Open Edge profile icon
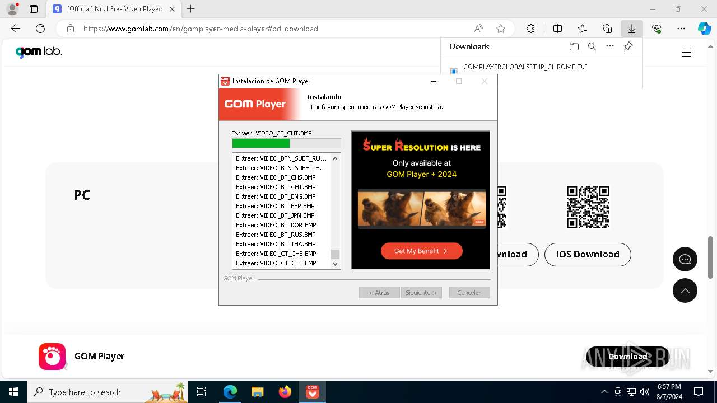Viewport: 717px width, 403px height. point(12,9)
